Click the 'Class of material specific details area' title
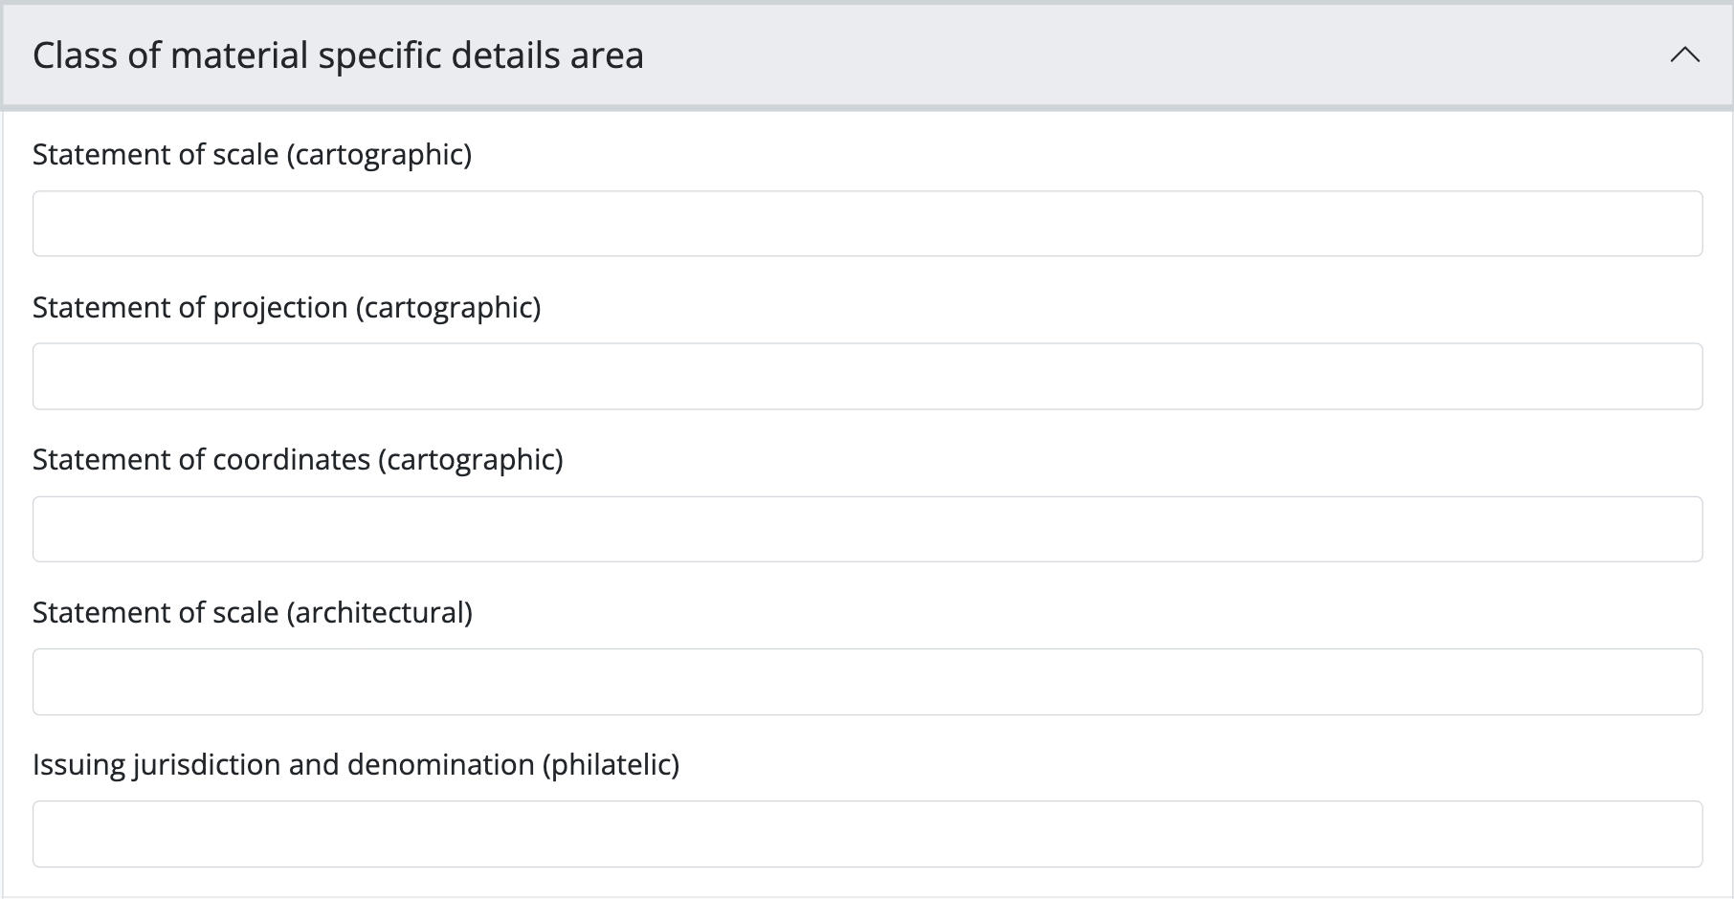Image resolution: width=1734 pixels, height=899 pixels. [x=338, y=55]
